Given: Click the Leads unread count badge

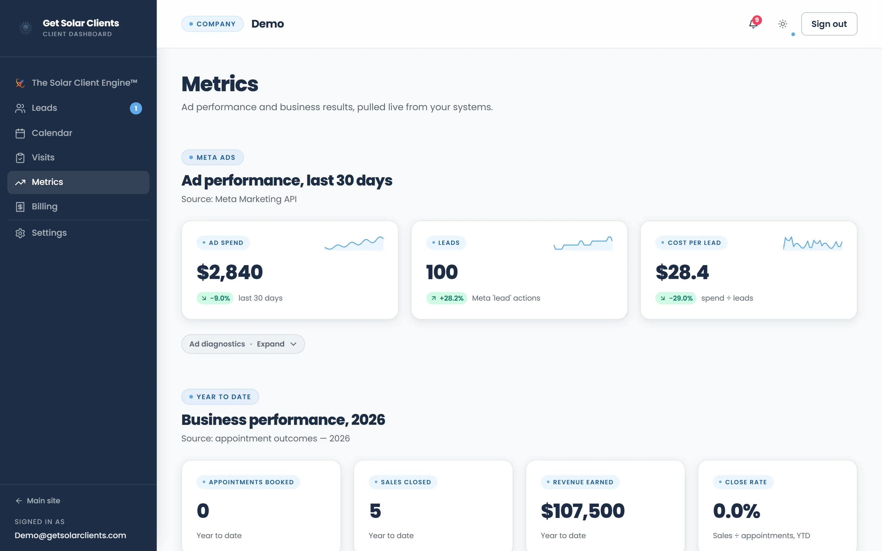Looking at the screenshot, I should [x=136, y=108].
